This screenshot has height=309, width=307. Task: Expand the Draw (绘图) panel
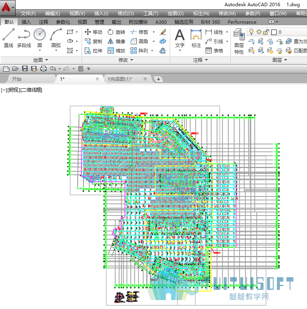coord(41,60)
